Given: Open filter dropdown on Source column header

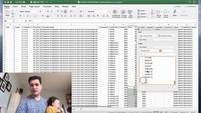Looking at the screenshot, I should pyautogui.click(x=181, y=27).
